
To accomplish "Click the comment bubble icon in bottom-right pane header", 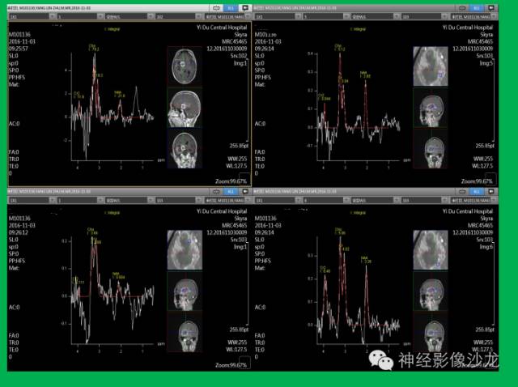I will (x=491, y=192).
